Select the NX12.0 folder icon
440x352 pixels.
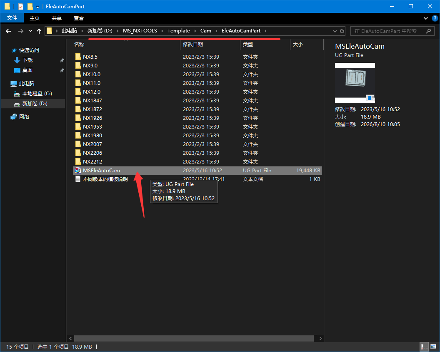78,92
